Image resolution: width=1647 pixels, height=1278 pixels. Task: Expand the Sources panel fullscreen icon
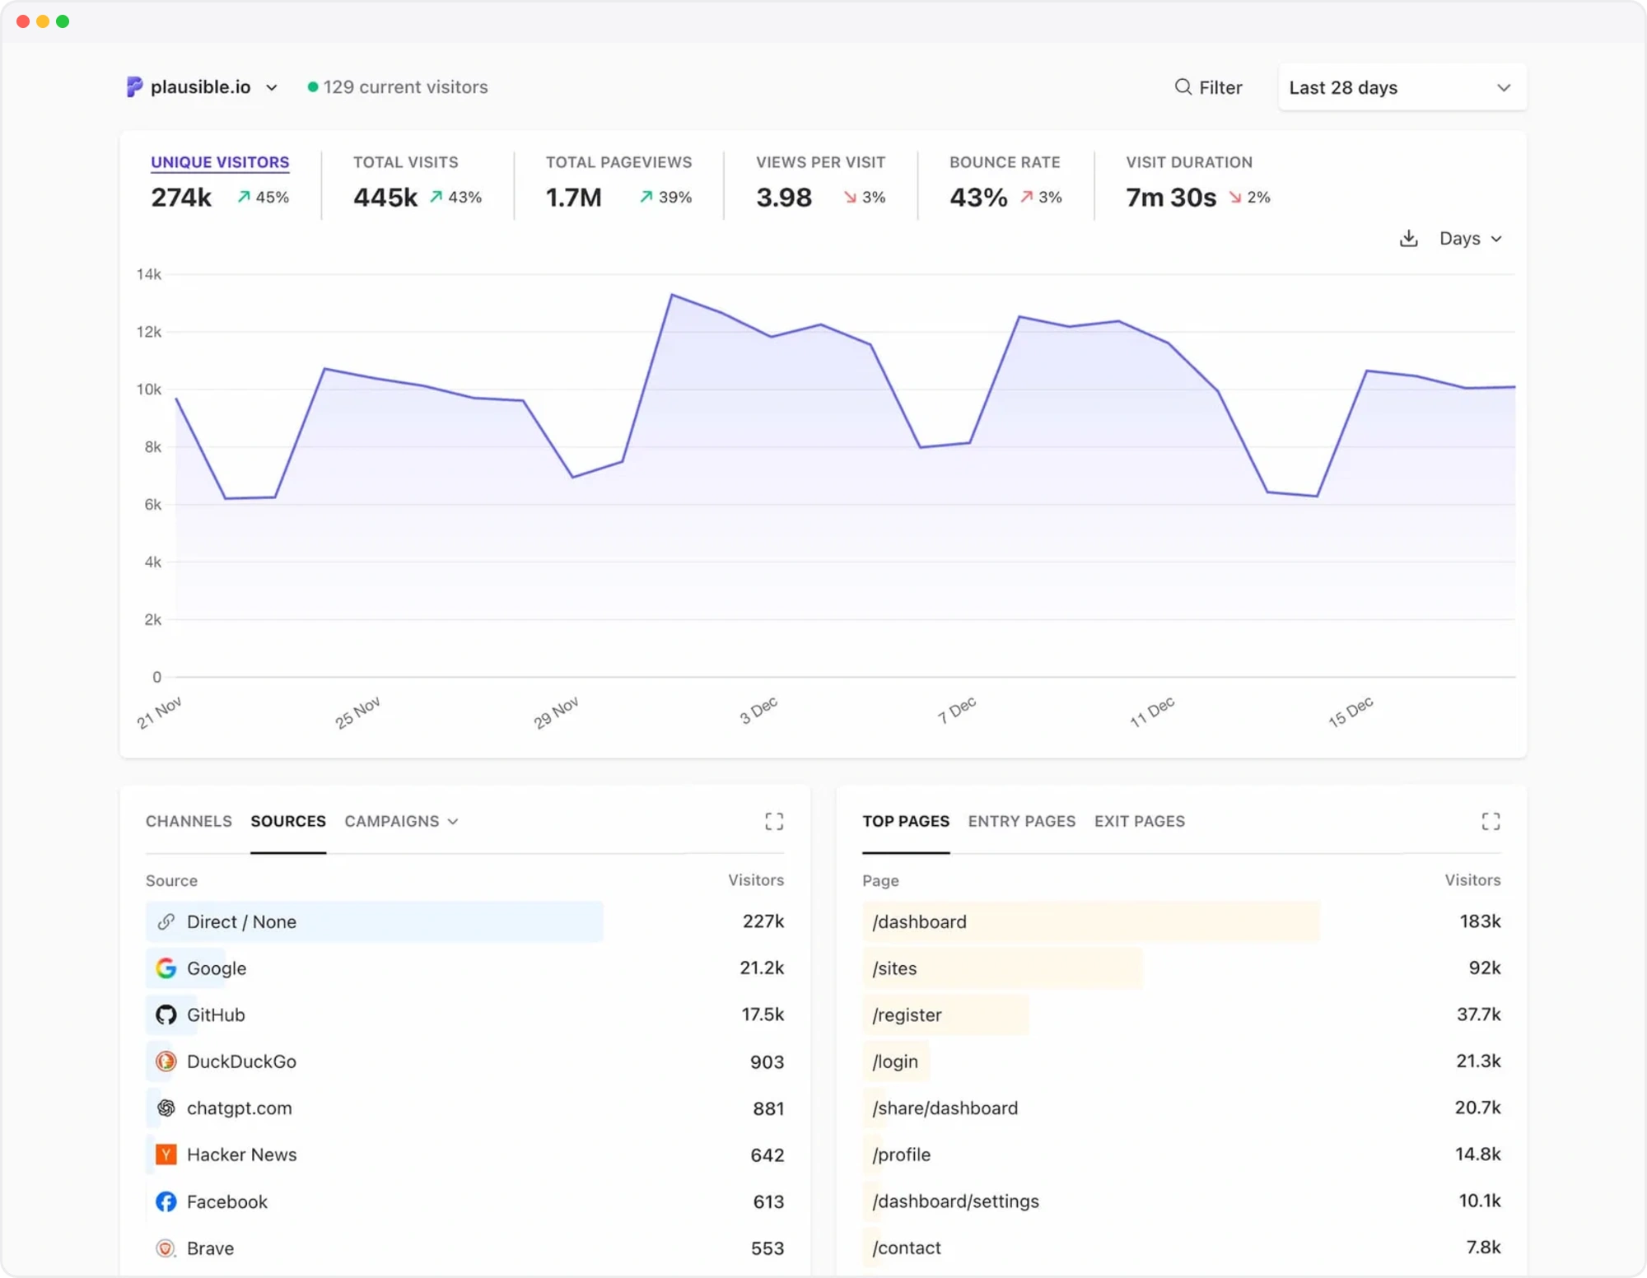click(773, 821)
